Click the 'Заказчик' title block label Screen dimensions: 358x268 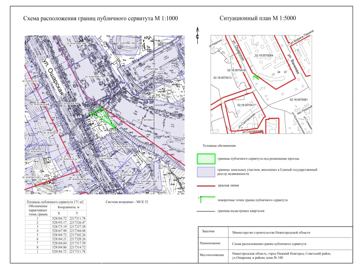(208, 232)
